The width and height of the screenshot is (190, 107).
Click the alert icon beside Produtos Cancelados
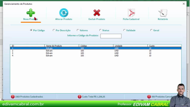point(149,97)
